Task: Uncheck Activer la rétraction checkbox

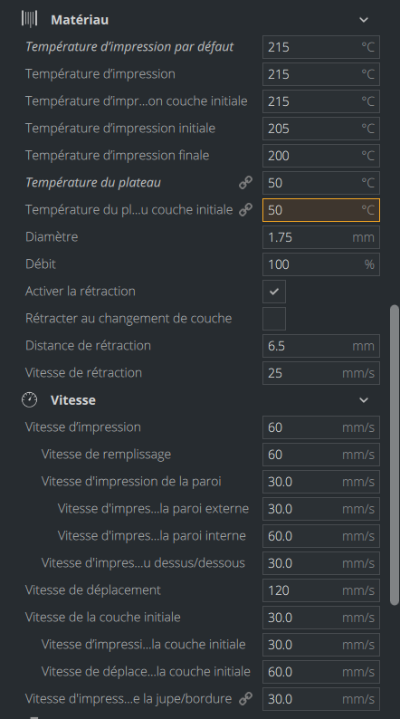Action: (274, 292)
